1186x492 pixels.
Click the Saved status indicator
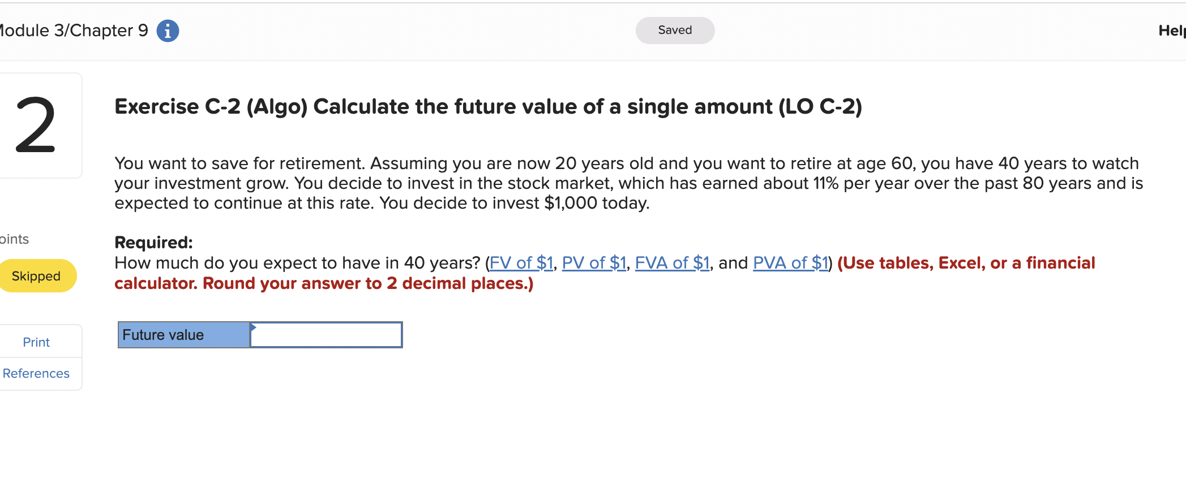tap(674, 30)
